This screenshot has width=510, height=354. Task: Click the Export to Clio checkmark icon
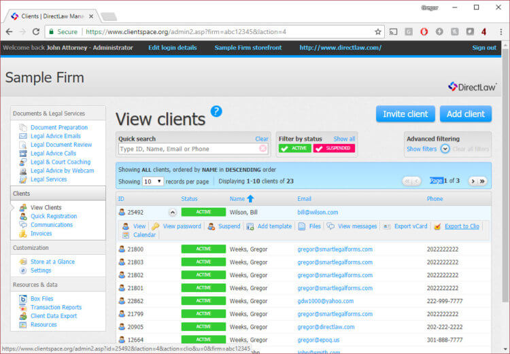click(x=437, y=226)
